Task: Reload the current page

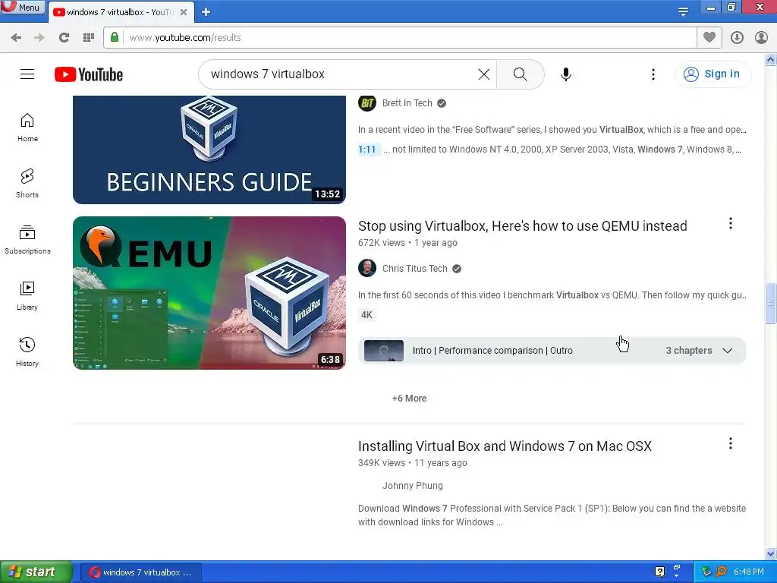Action: point(64,38)
